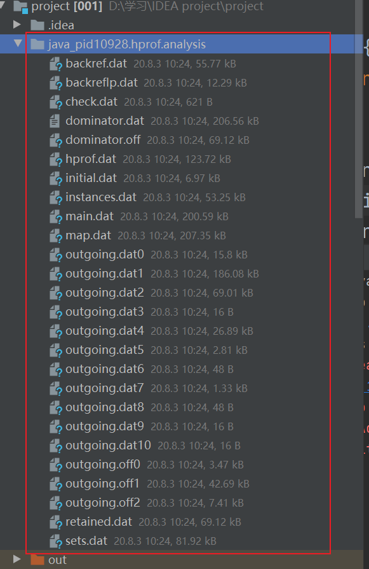369x569 pixels.
Task: Click the orange out folder icon
Action: [x=37, y=559]
